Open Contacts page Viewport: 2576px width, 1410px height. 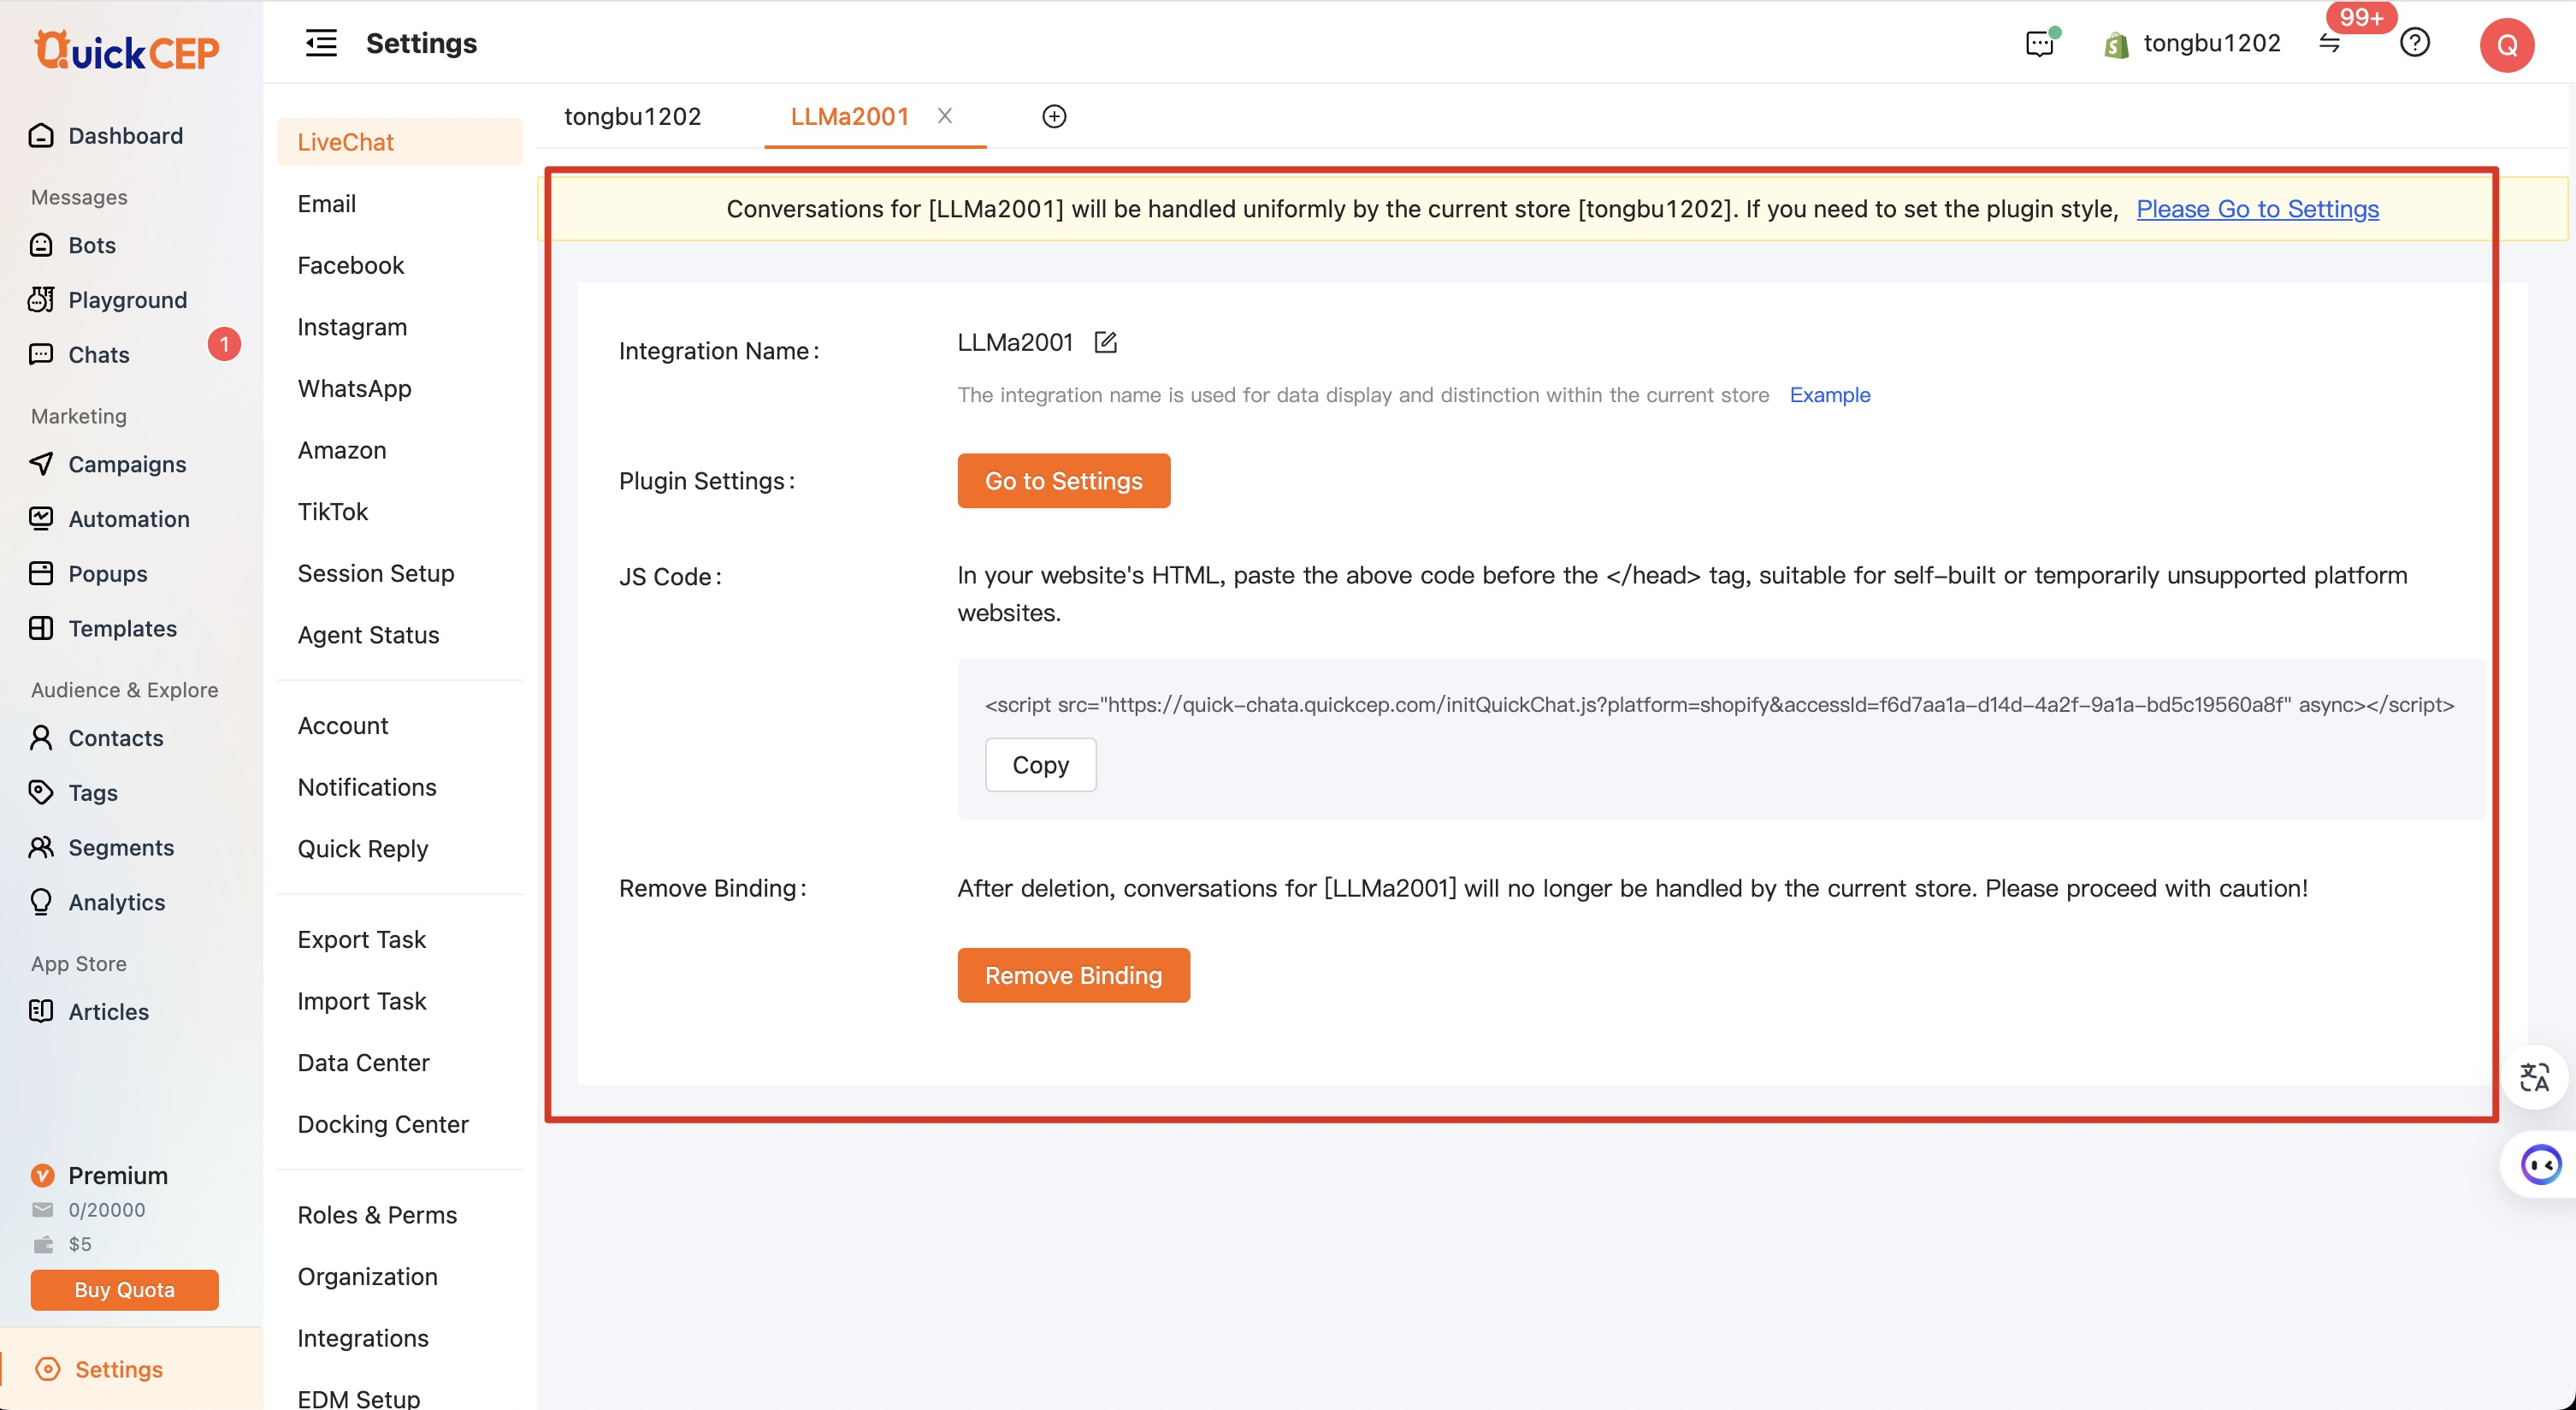pyautogui.click(x=115, y=738)
